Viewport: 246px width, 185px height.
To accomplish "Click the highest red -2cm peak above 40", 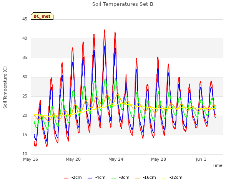I will [105, 30].
